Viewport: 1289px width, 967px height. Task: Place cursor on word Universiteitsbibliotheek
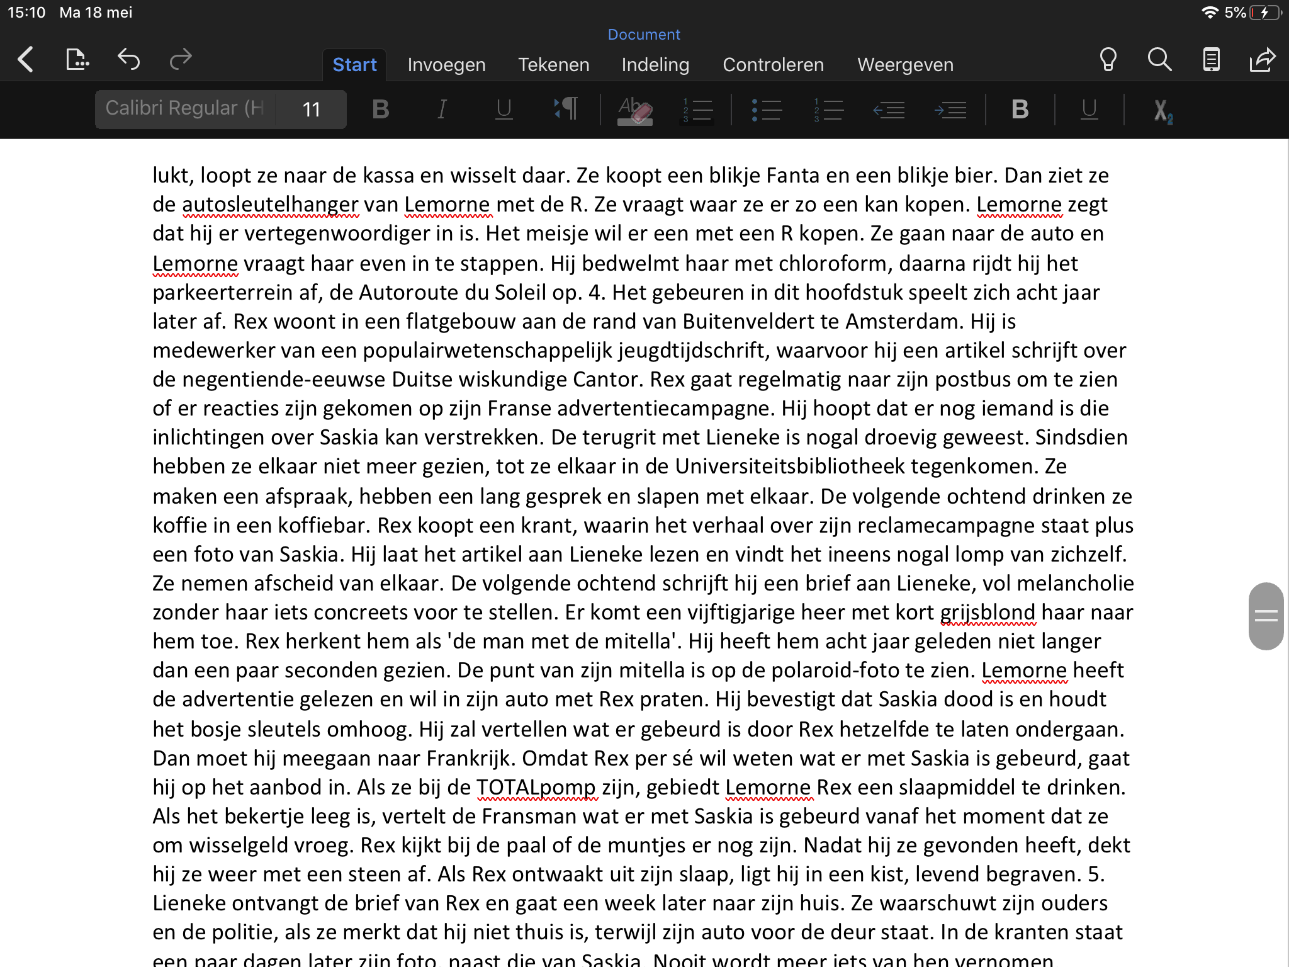coord(789,467)
